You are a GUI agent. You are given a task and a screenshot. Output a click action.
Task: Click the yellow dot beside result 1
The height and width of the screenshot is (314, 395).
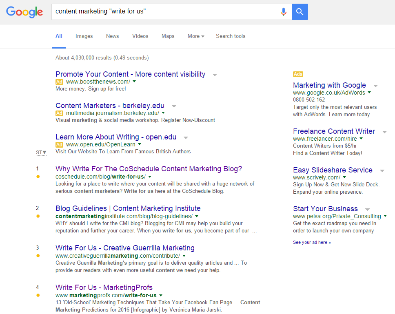(38, 177)
